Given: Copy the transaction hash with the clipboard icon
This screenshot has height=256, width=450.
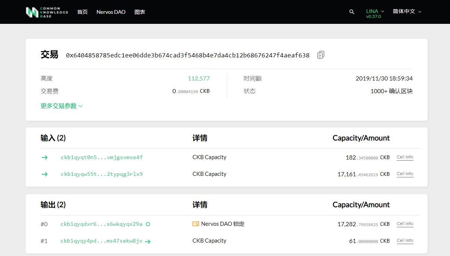Looking at the screenshot, I should [321, 55].
